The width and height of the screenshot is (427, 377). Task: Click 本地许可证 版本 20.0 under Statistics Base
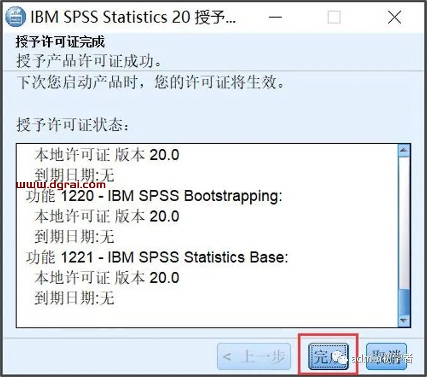pos(107,278)
